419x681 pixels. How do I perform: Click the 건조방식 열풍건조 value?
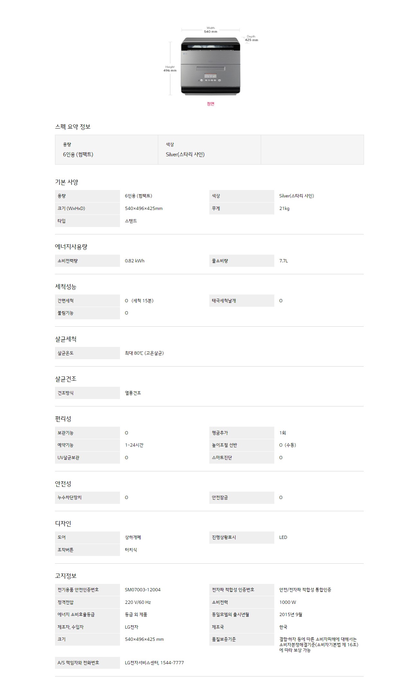coord(133,393)
